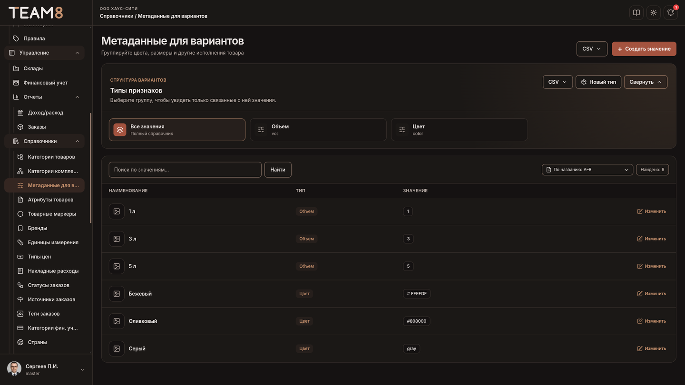Toggle the light theme sun icon
Image resolution: width=685 pixels, height=385 pixels.
pos(654,13)
